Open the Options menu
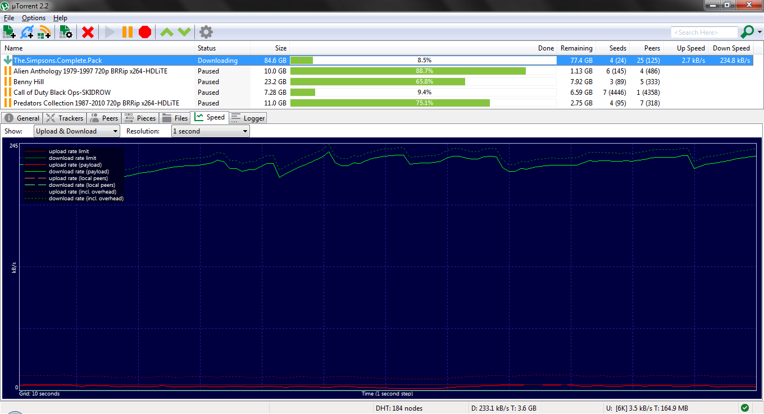 pos(34,18)
